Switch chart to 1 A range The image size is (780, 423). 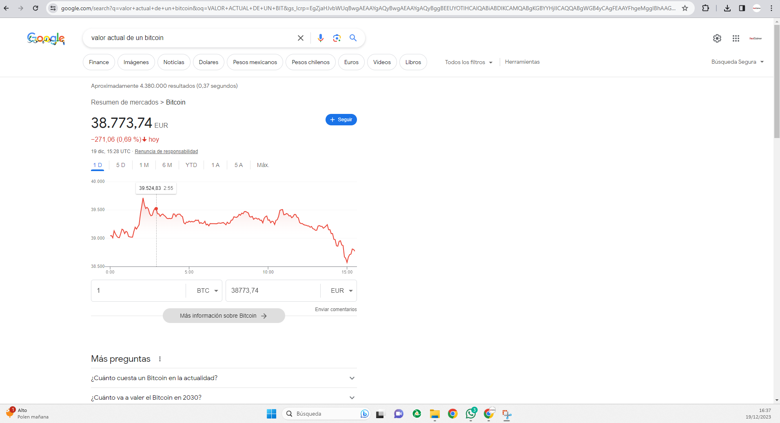pos(215,165)
